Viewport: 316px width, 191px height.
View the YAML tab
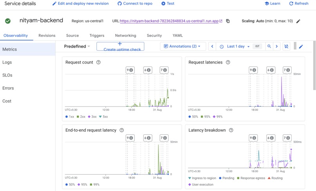point(178,35)
